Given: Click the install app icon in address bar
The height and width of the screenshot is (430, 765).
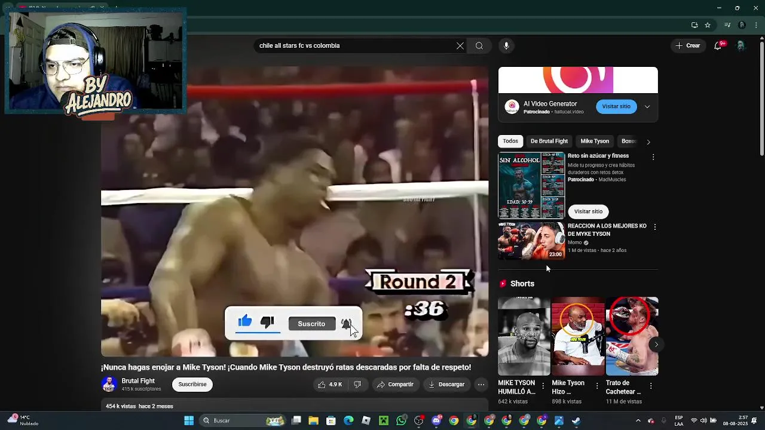Looking at the screenshot, I should pos(694,25).
